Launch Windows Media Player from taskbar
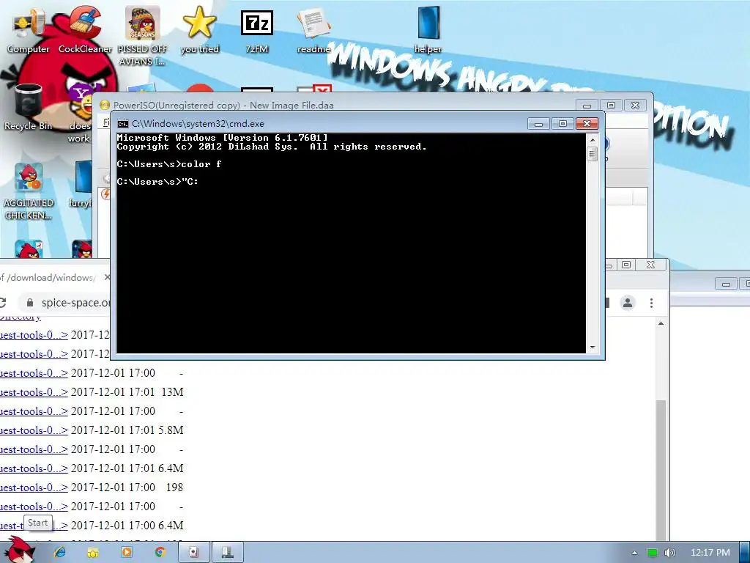The height and width of the screenshot is (563, 750). point(126,553)
